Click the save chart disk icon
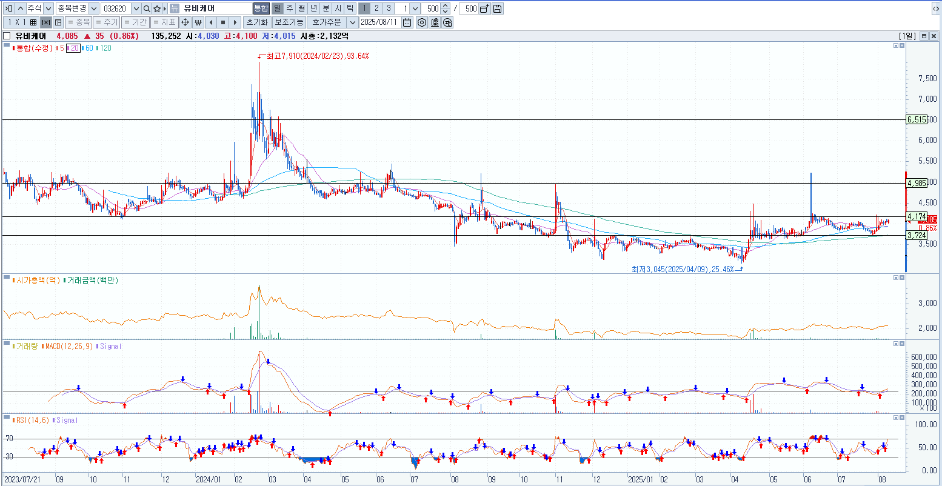The width and height of the screenshot is (942, 486). (x=497, y=8)
